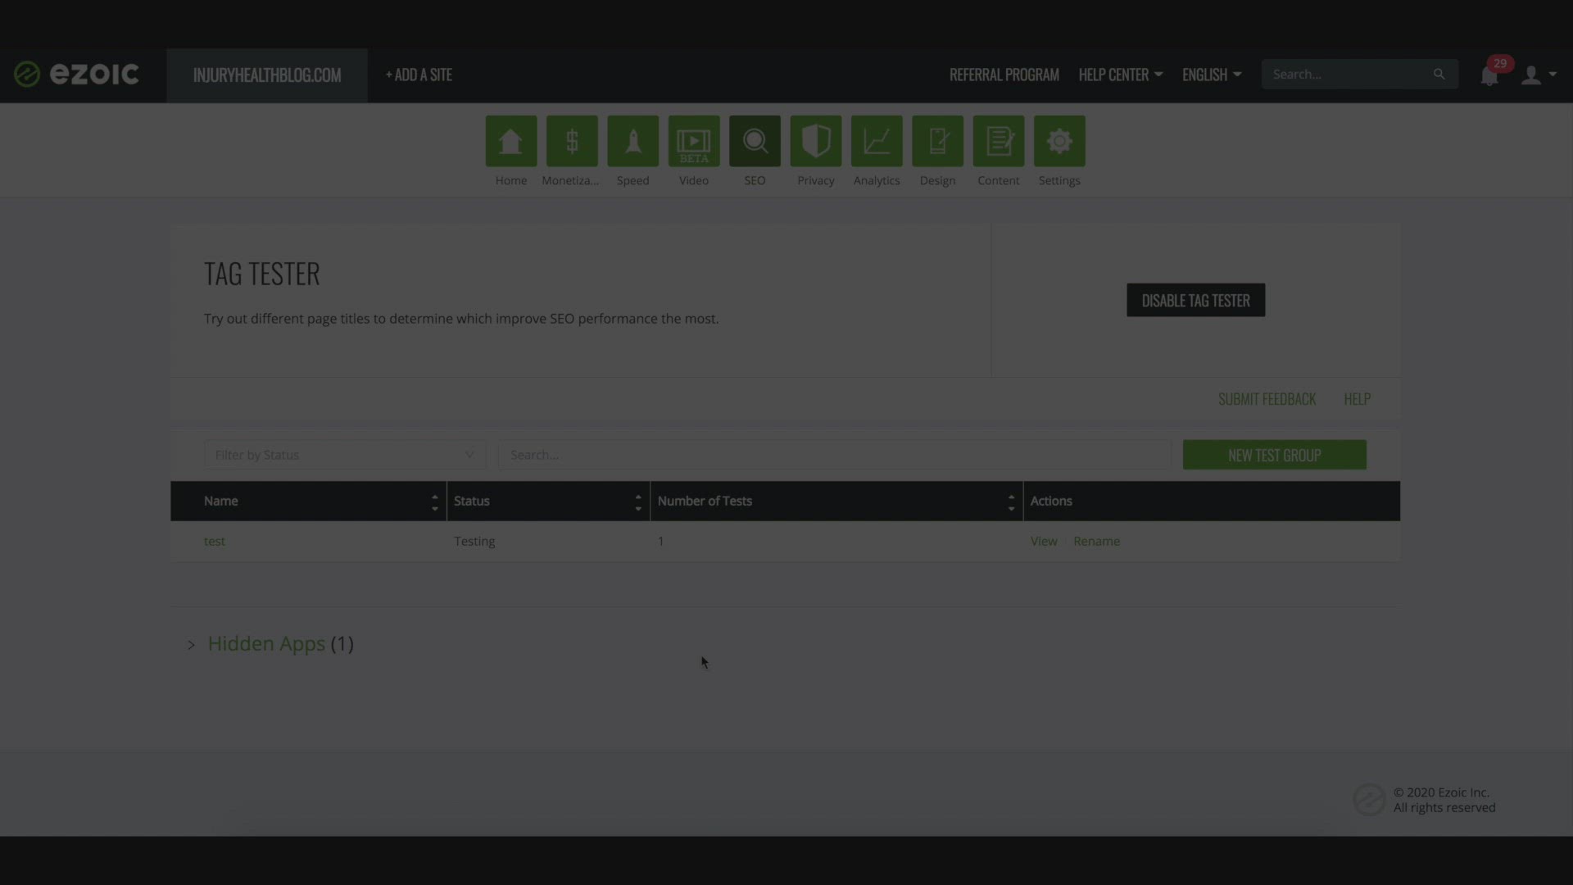
Task: Open the Analytics chart icon
Action: pos(876,142)
